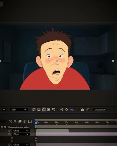Open the Fast Previews options icon
This screenshot has height=146, width=117.
click(x=34, y=109)
